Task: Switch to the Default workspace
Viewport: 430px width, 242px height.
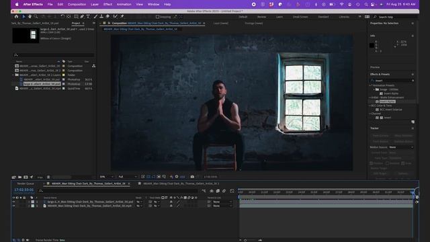Action: pos(243,17)
